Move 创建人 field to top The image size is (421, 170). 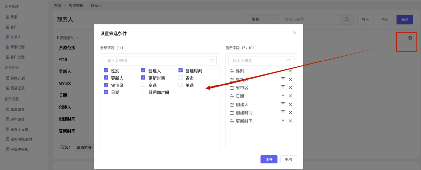[x=283, y=104]
